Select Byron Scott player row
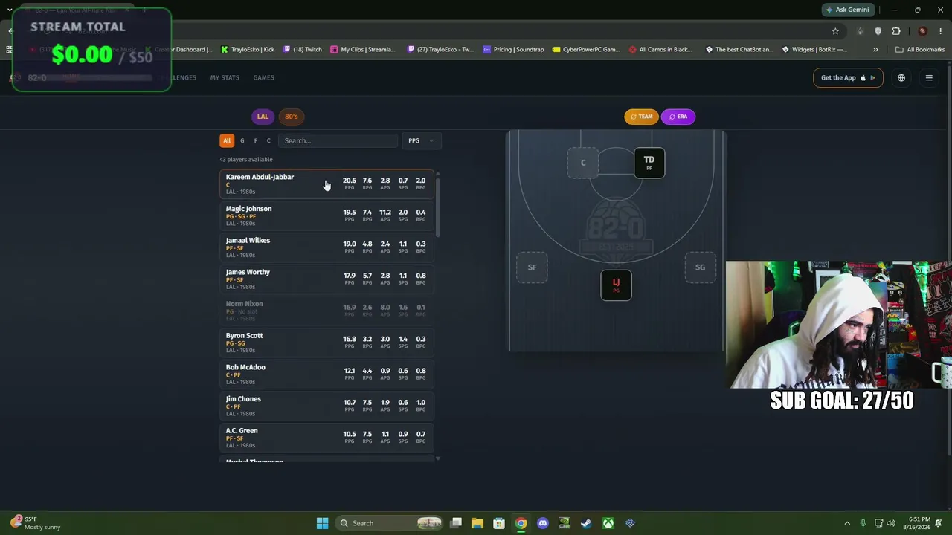952x535 pixels. (x=327, y=343)
